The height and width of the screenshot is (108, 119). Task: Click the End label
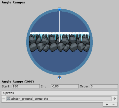[x=44, y=86]
